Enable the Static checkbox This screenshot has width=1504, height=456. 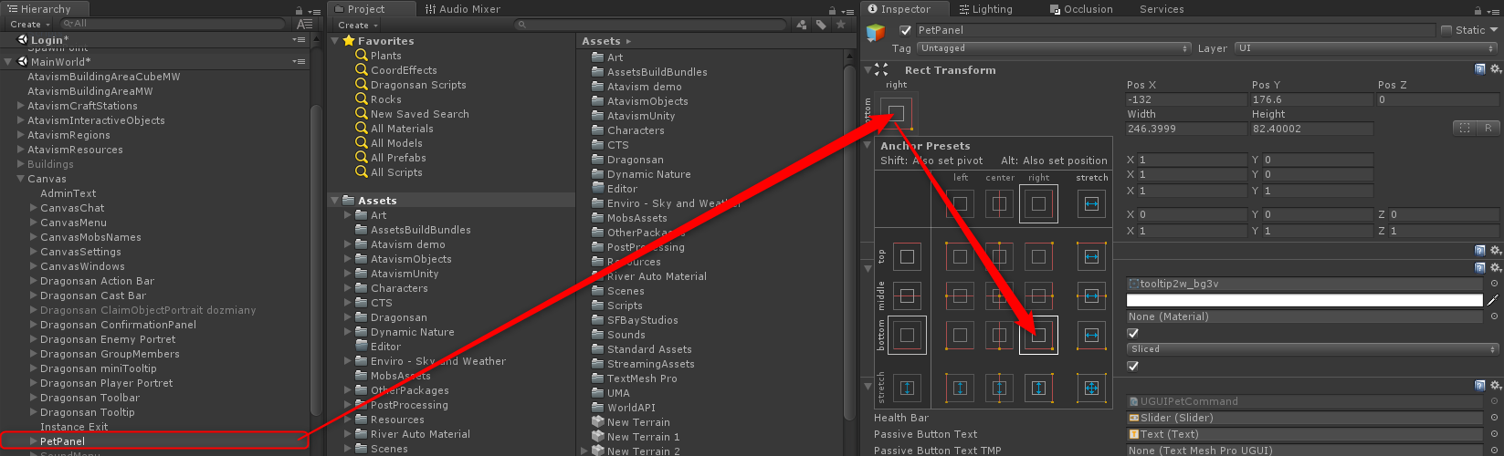[1446, 30]
